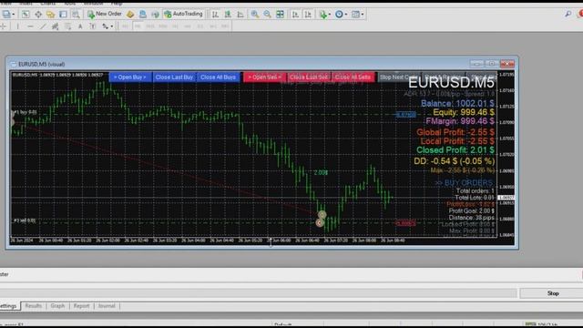Switch to the Graph tab
The image size is (583, 328).
tap(57, 306)
